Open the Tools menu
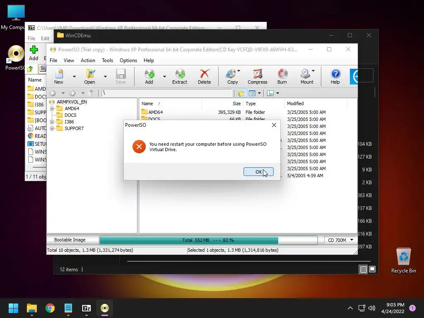 coord(107,60)
